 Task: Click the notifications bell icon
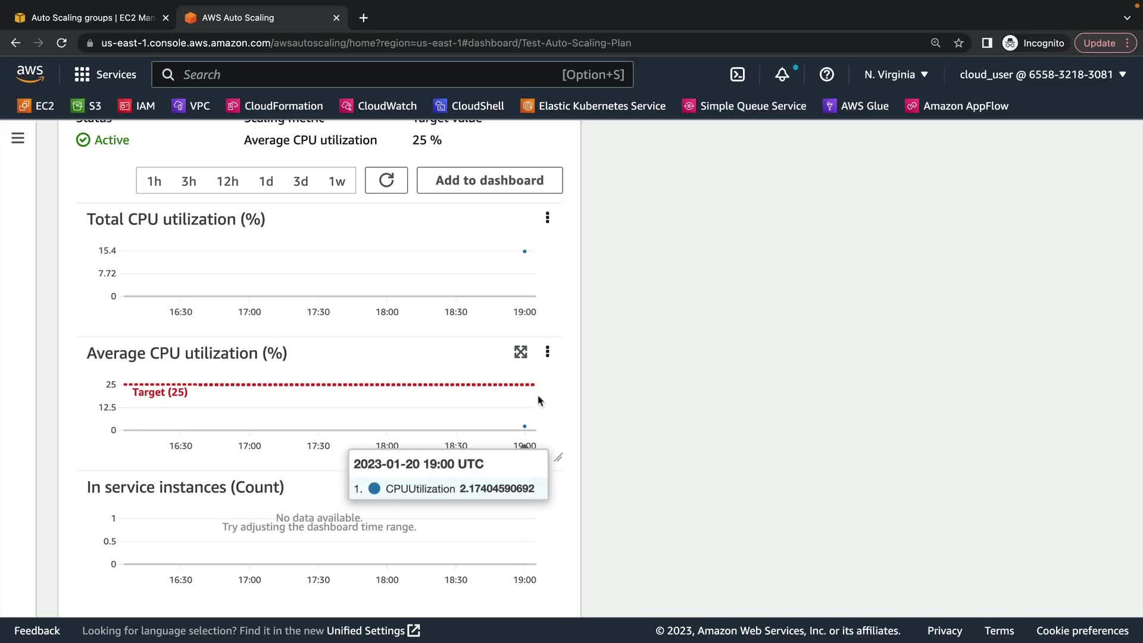(782, 74)
